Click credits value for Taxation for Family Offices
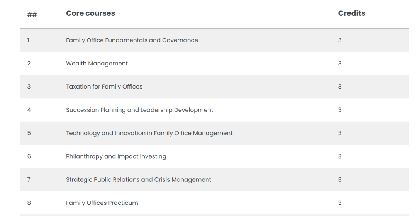Screen dimensions: 417x216 (x=340, y=87)
